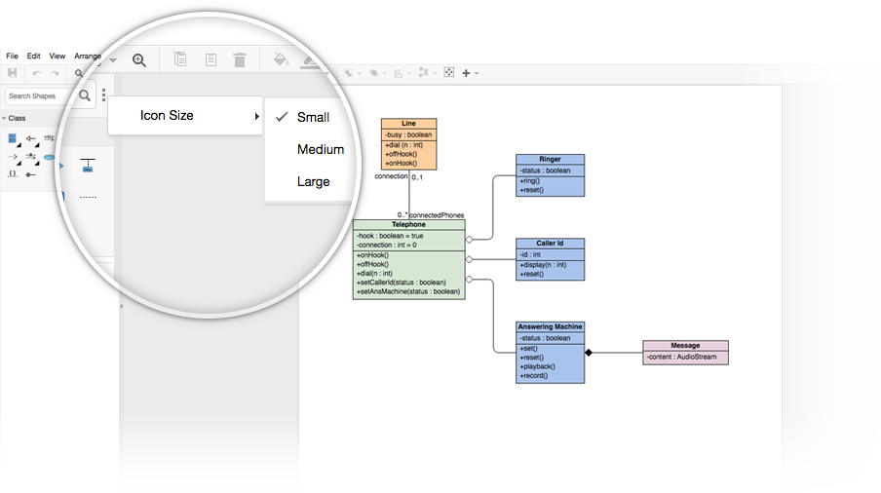The width and height of the screenshot is (881, 493).
Task: Choose the Icon Size menu entry
Action: (185, 116)
